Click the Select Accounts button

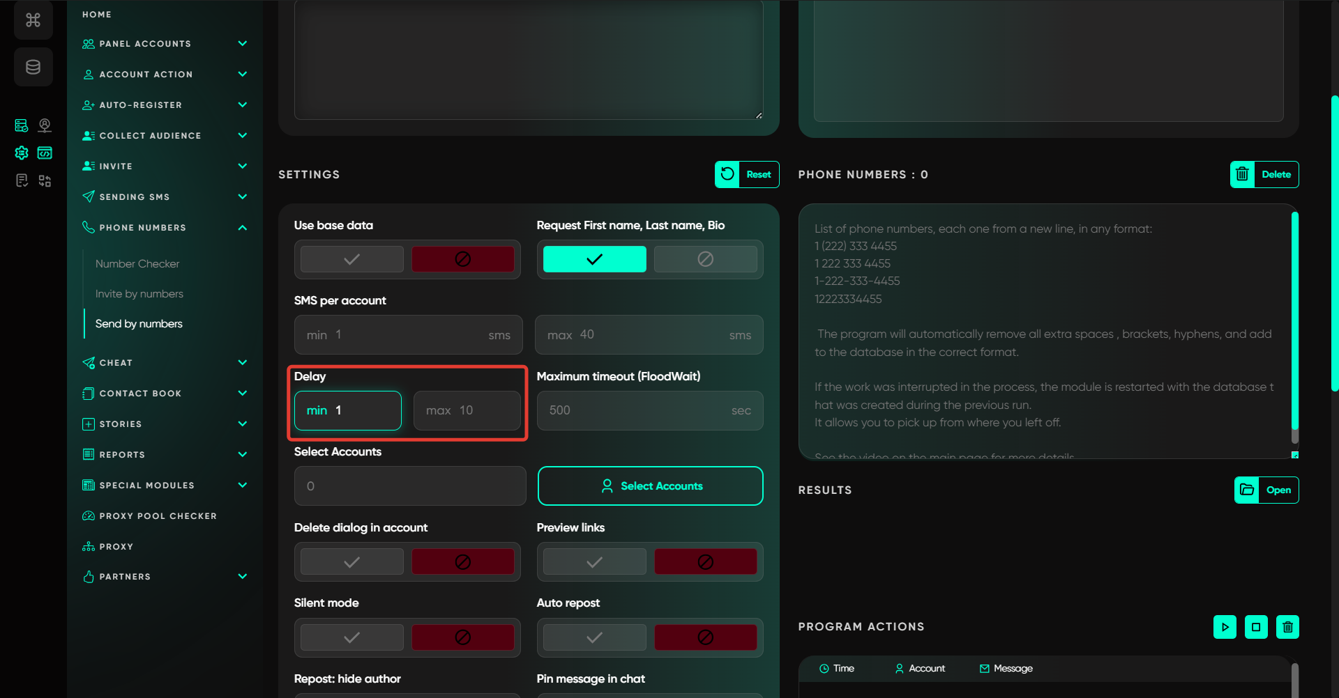pos(650,486)
